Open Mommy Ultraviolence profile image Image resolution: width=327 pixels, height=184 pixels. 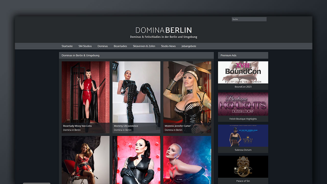click(136, 95)
